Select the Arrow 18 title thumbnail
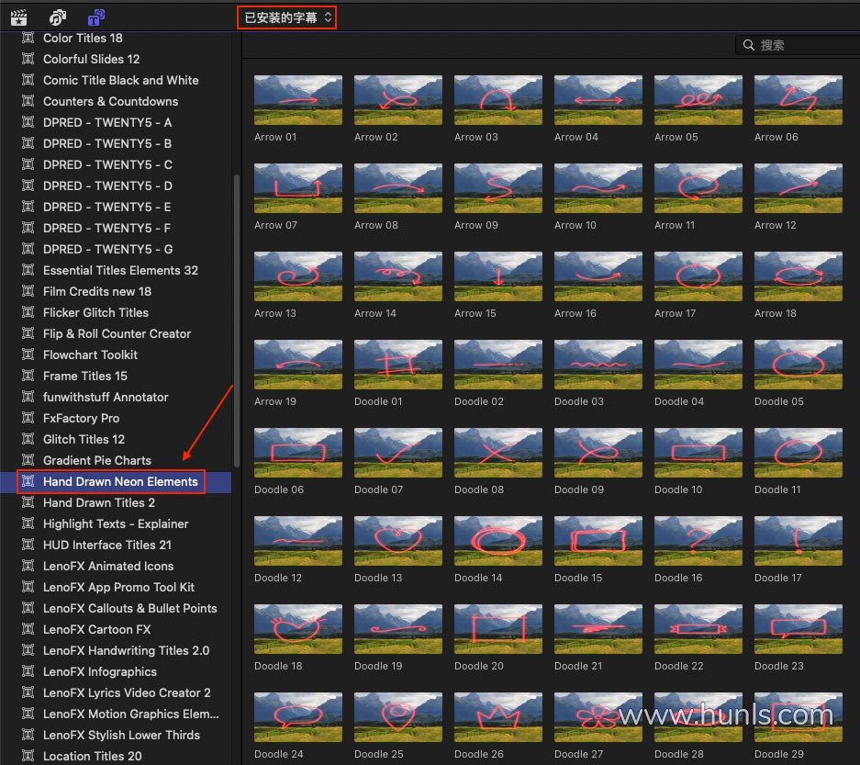860x765 pixels. (798, 276)
